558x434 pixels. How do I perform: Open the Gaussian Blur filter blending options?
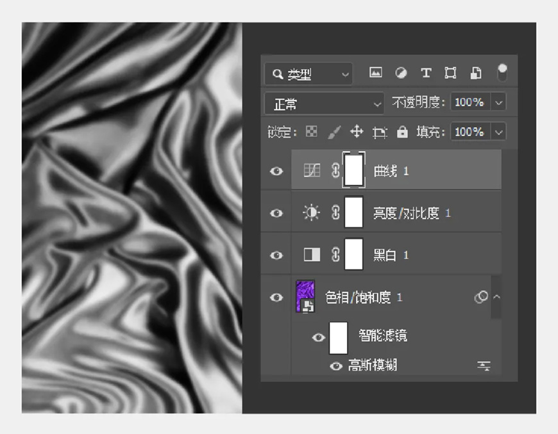(483, 365)
